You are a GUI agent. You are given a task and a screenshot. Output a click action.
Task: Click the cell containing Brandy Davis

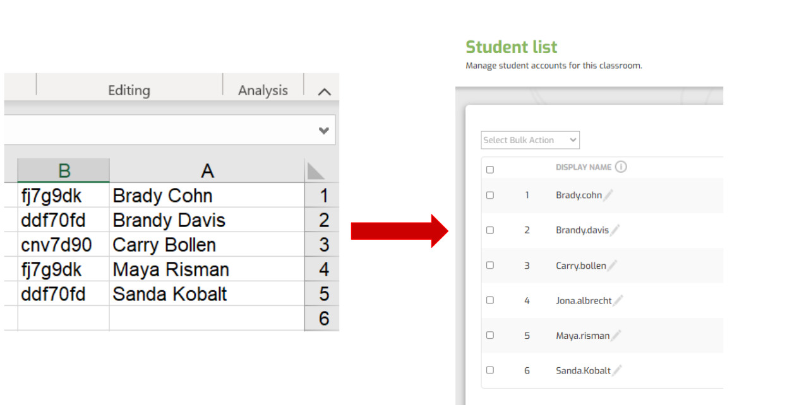pyautogui.click(x=206, y=220)
